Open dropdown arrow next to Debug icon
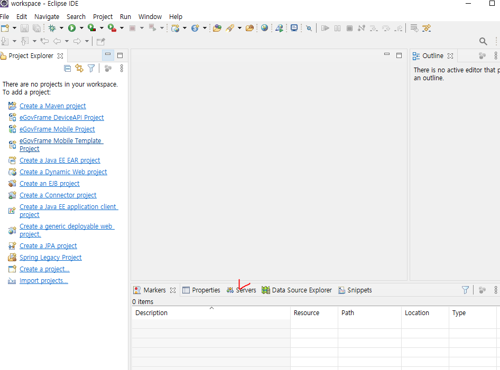Screen dimensions: 500x370 (61, 28)
